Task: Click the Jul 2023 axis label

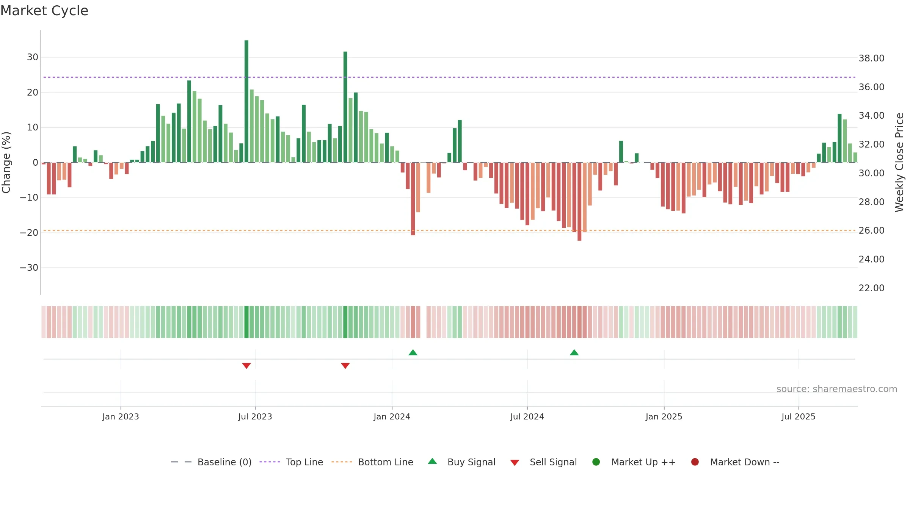Action: pos(255,417)
